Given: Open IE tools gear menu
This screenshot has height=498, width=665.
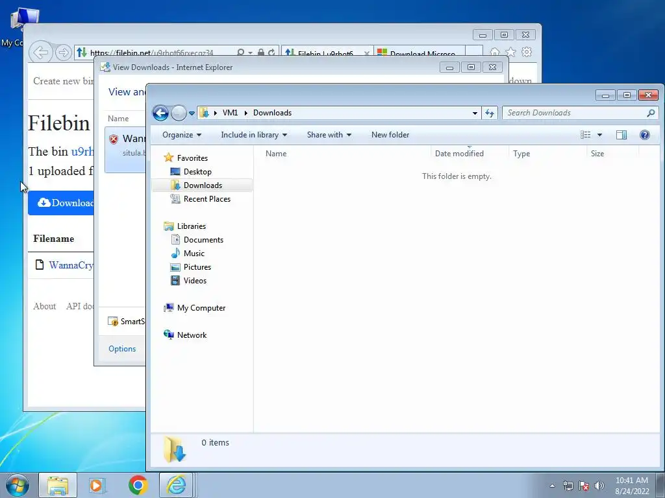Looking at the screenshot, I should [527, 52].
